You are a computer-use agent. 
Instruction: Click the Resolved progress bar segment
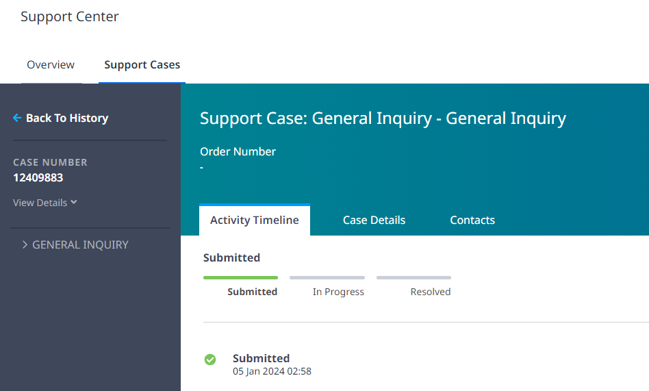pyautogui.click(x=414, y=277)
